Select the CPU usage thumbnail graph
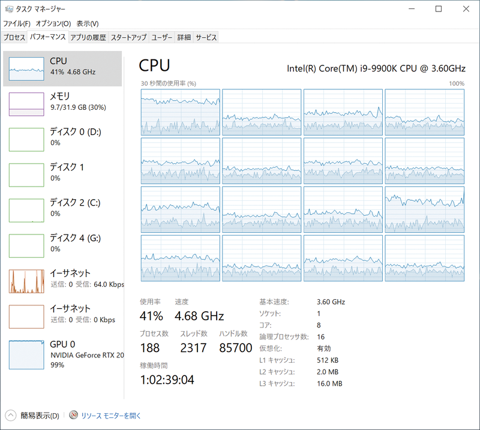The height and width of the screenshot is (430, 480). pyautogui.click(x=26, y=69)
